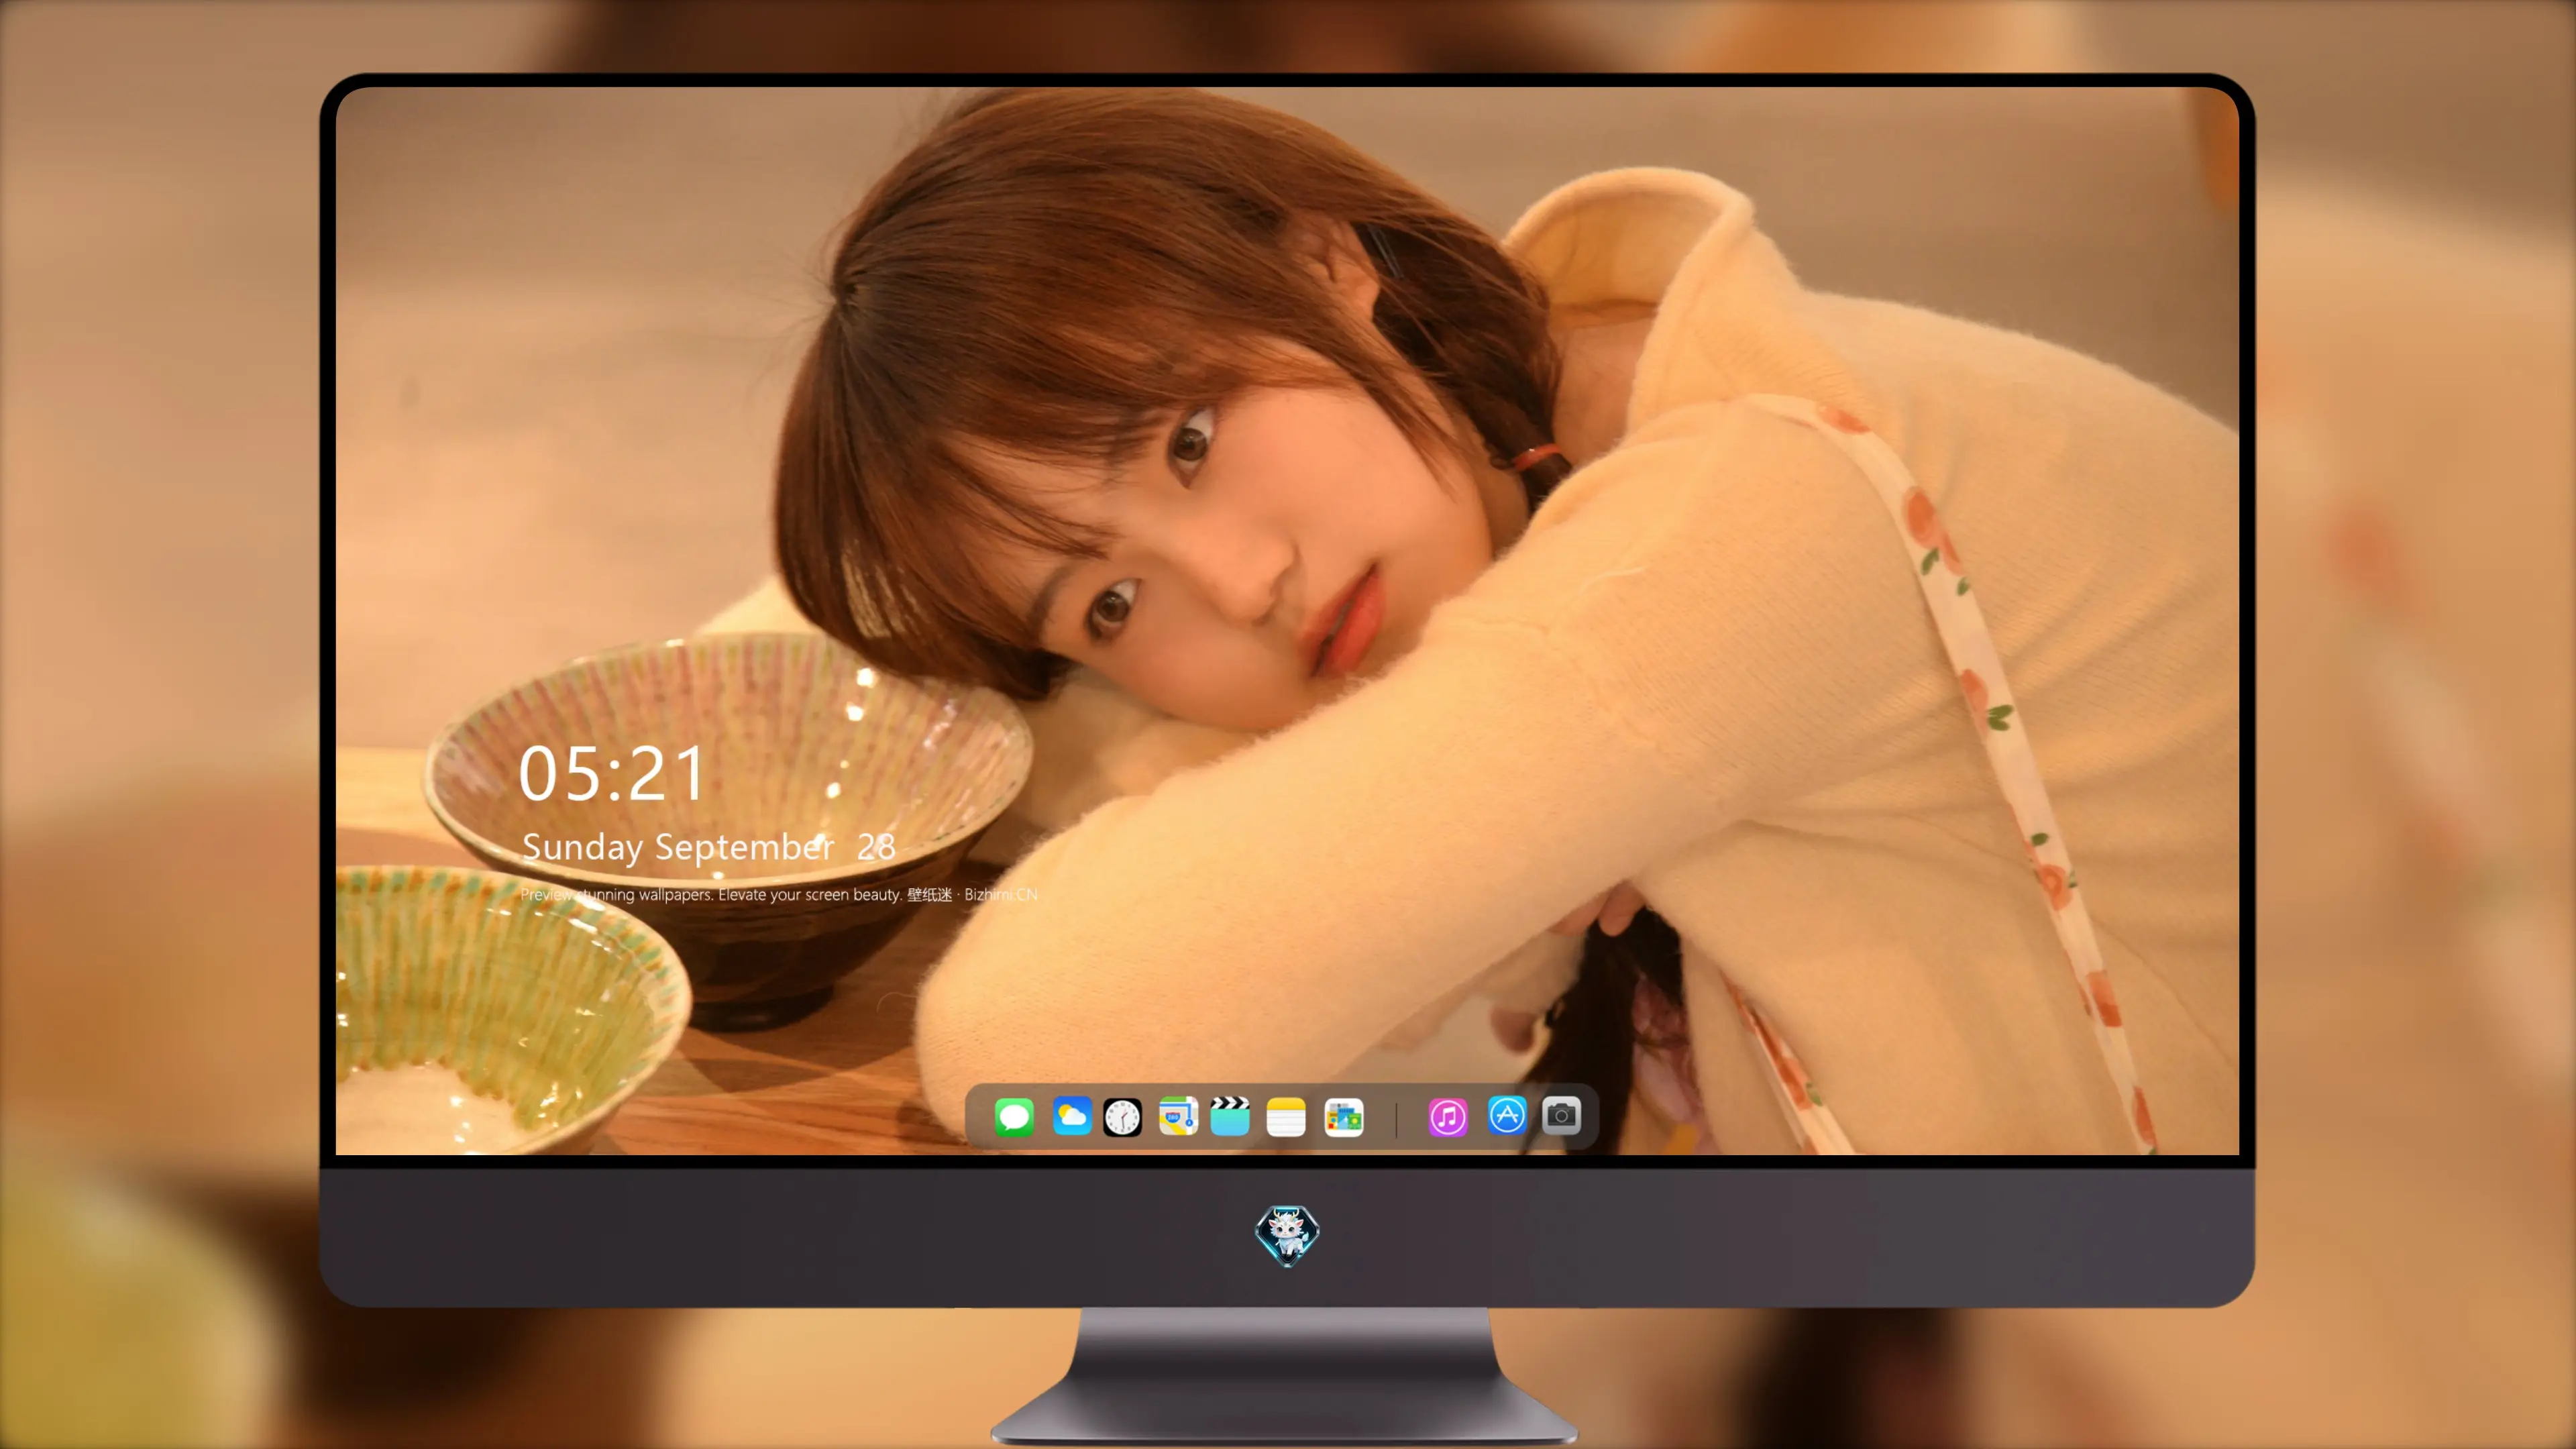Open the Clock app in the dock
Image resolution: width=2576 pixels, height=1449 pixels.
point(1122,1117)
